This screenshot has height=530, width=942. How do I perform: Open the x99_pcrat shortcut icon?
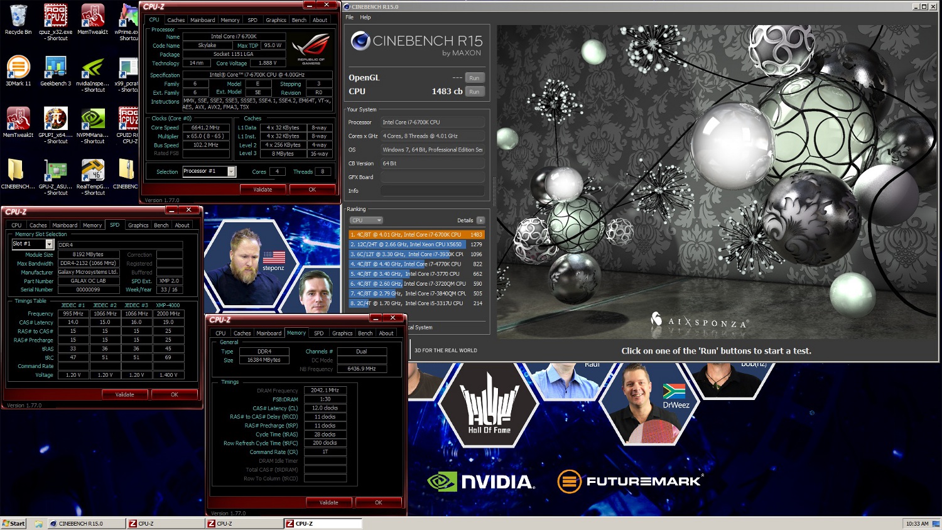click(x=129, y=67)
